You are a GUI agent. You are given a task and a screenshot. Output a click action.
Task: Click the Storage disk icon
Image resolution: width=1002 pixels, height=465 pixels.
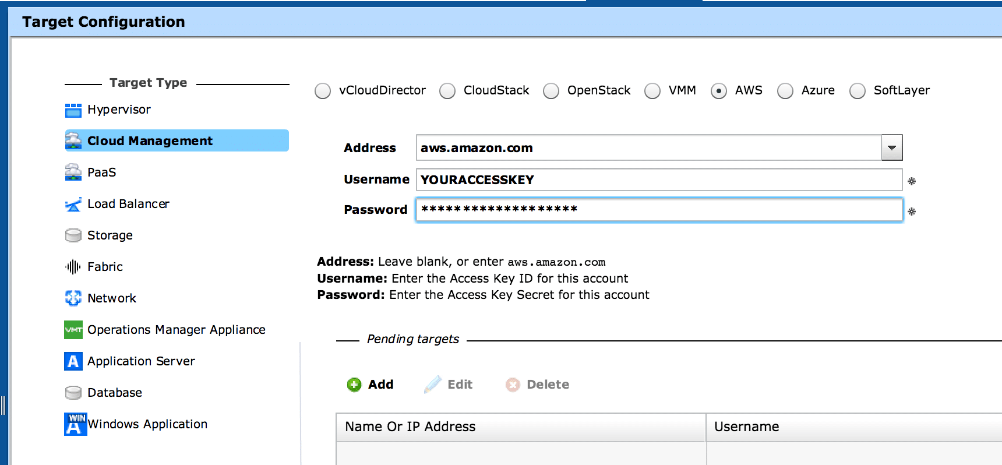tap(73, 235)
